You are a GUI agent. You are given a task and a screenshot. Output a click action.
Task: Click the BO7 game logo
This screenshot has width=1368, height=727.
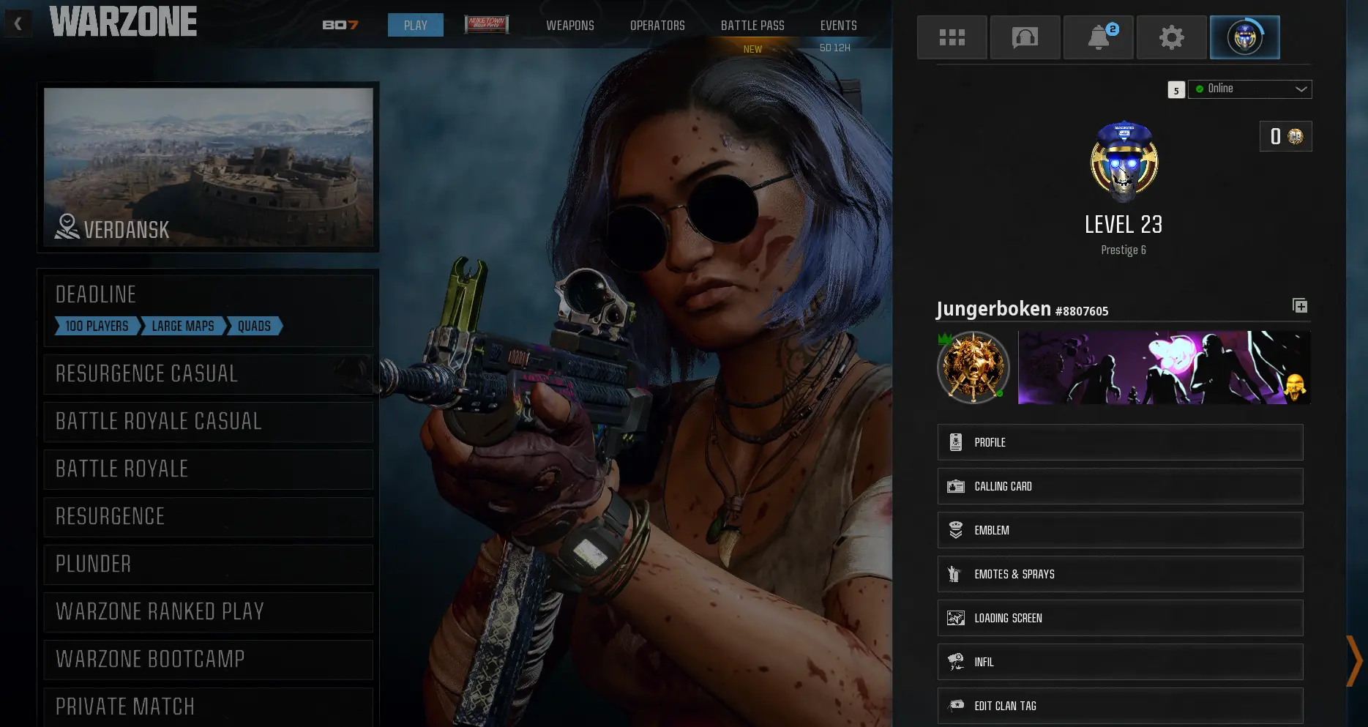point(340,25)
